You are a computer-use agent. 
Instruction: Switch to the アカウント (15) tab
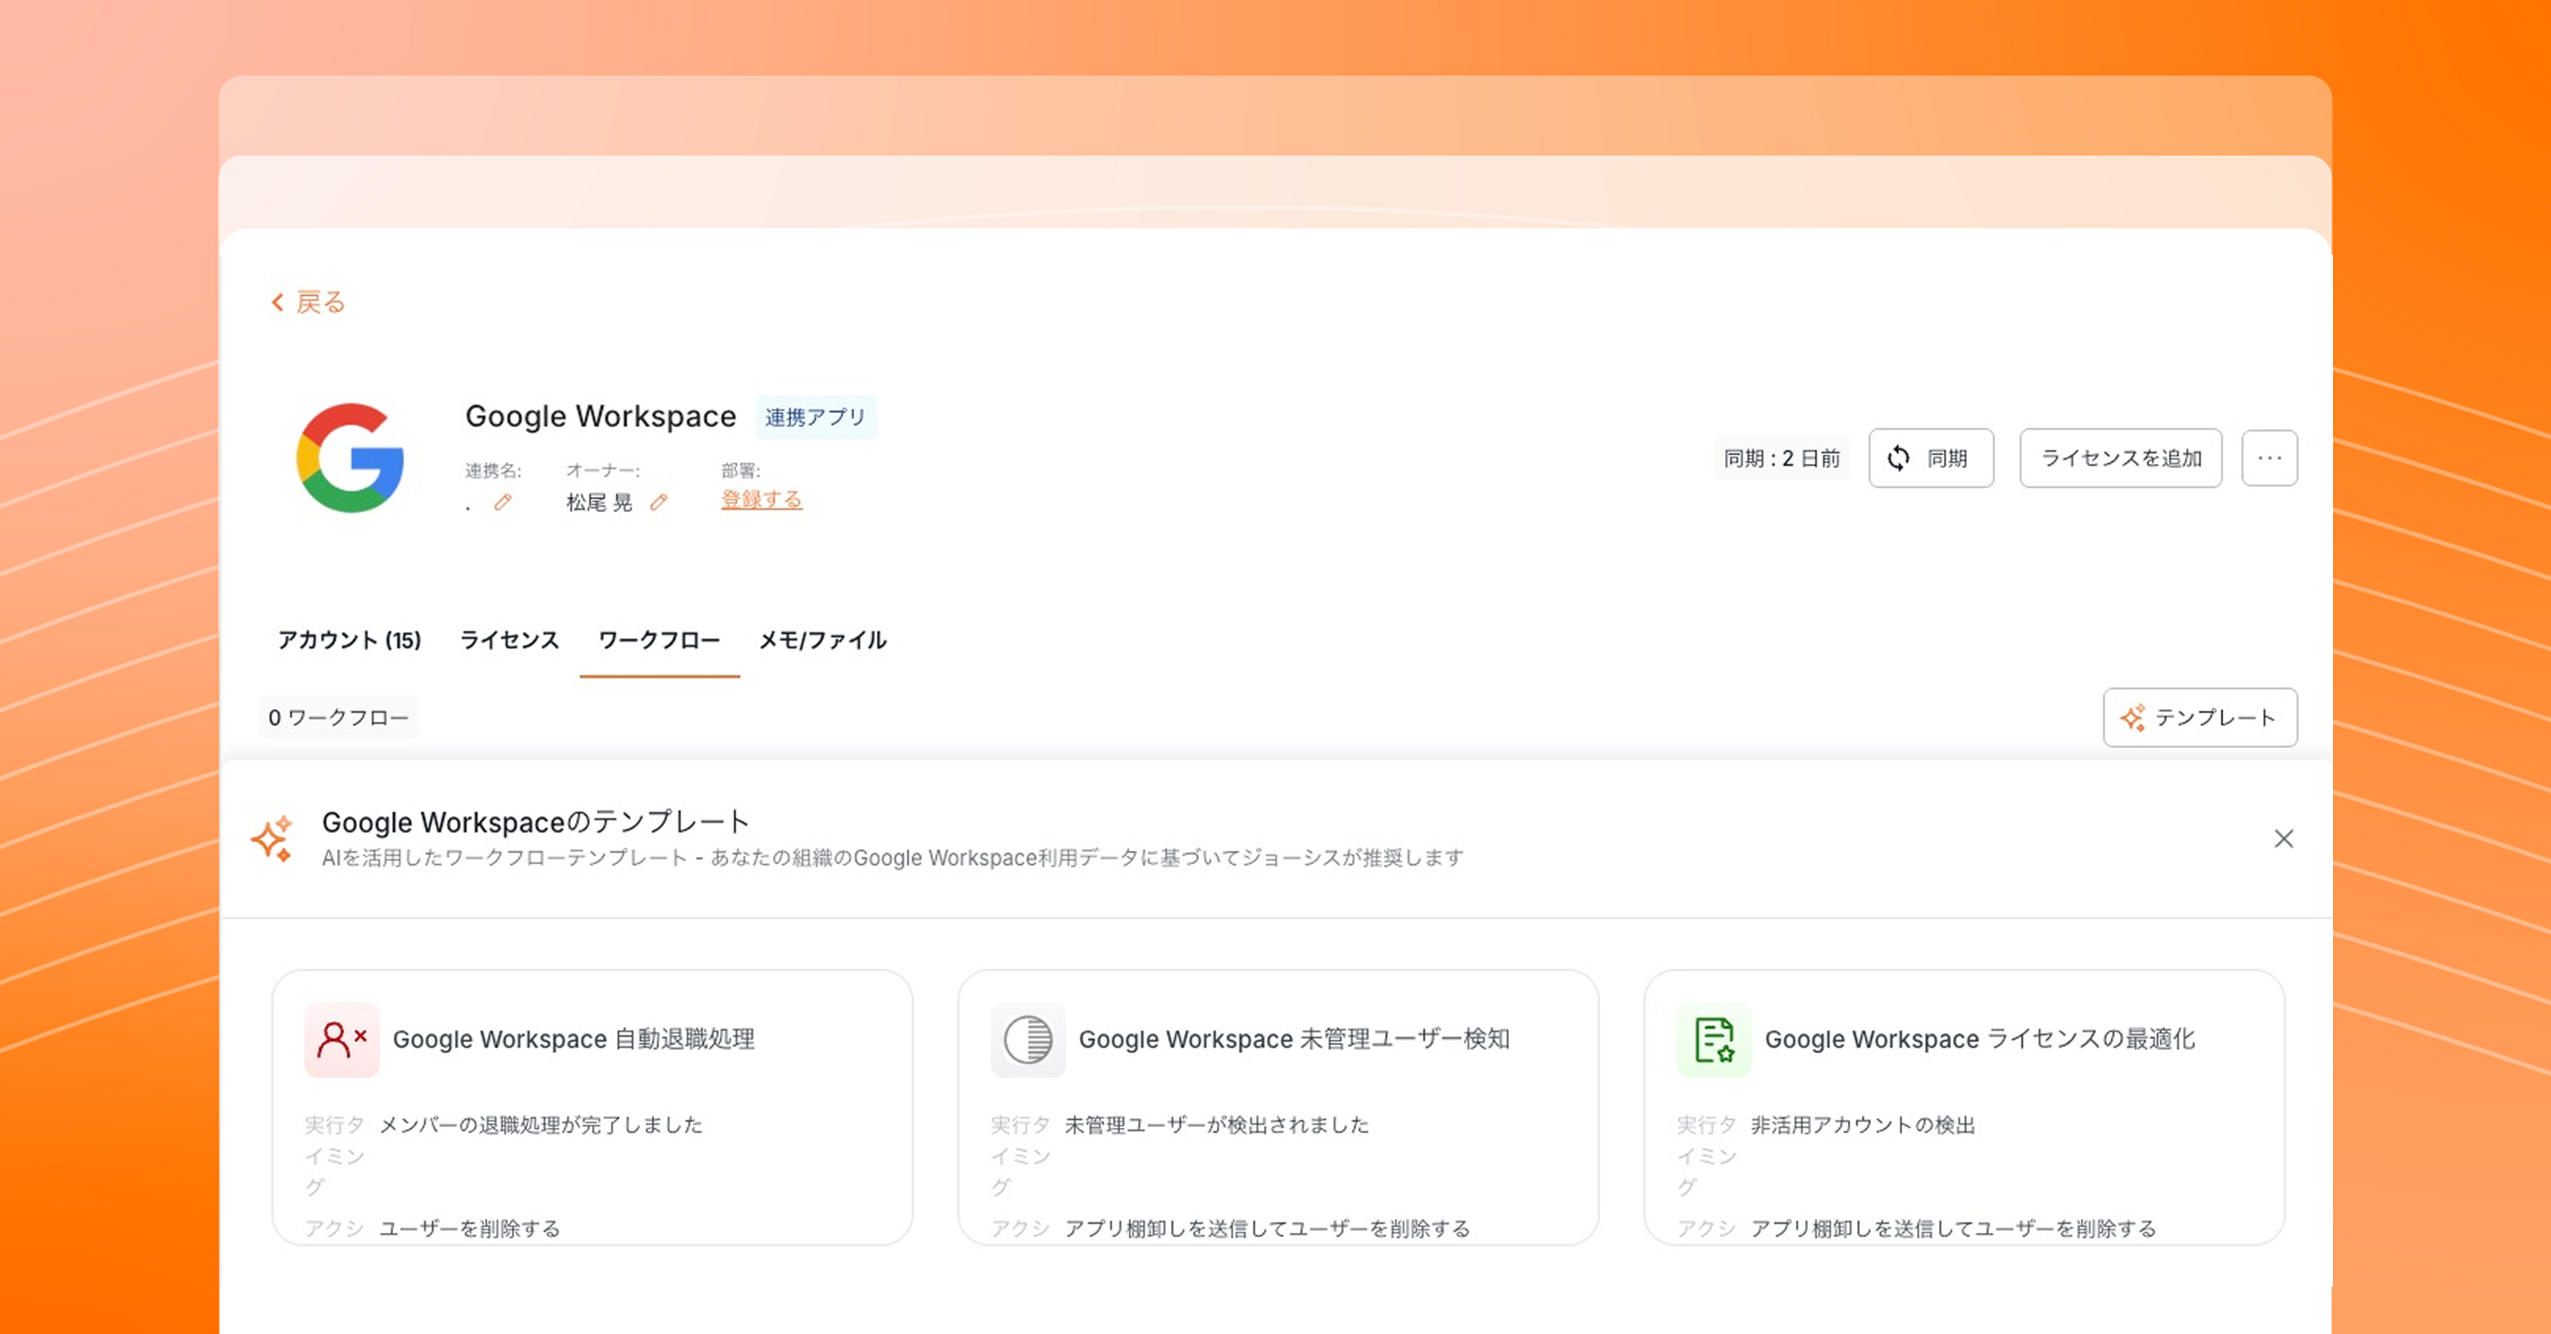pyautogui.click(x=349, y=640)
